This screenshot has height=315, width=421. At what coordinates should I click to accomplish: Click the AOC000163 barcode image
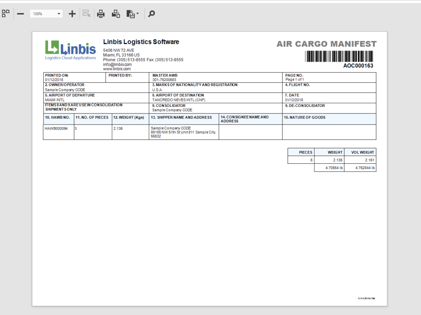339,56
